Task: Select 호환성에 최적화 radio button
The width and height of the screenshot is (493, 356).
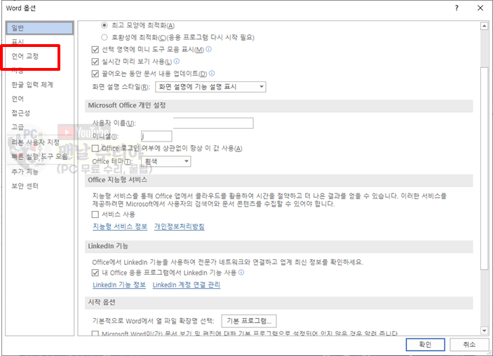Action: (x=104, y=37)
